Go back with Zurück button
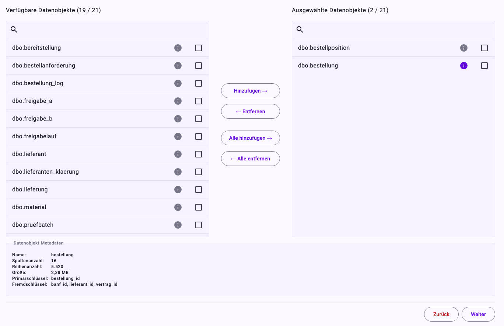The image size is (504, 326). point(441,314)
